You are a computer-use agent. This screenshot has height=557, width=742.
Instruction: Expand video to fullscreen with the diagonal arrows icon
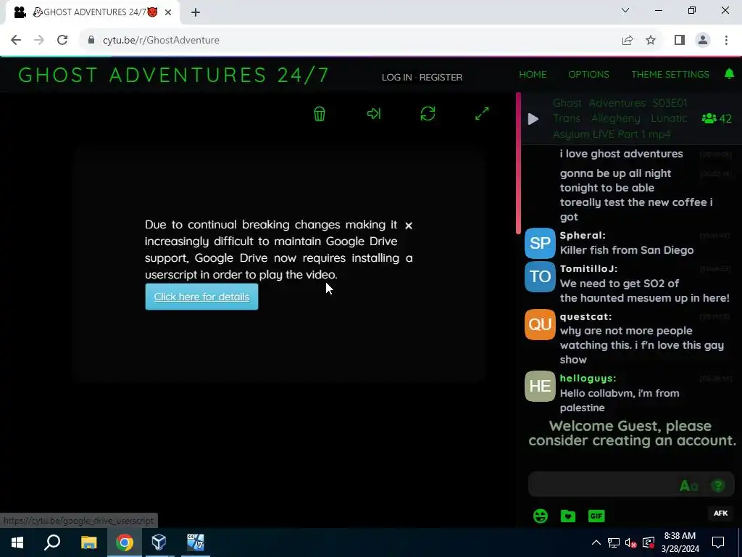tap(482, 114)
